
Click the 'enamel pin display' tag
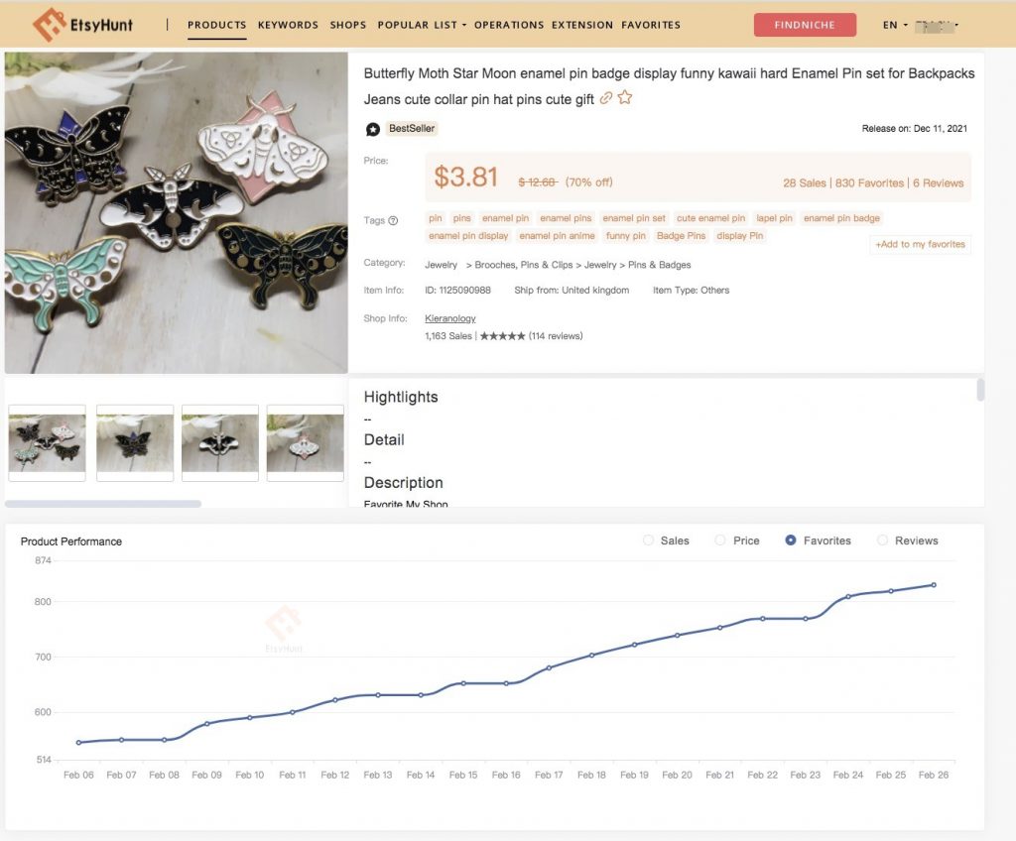pyautogui.click(x=468, y=236)
